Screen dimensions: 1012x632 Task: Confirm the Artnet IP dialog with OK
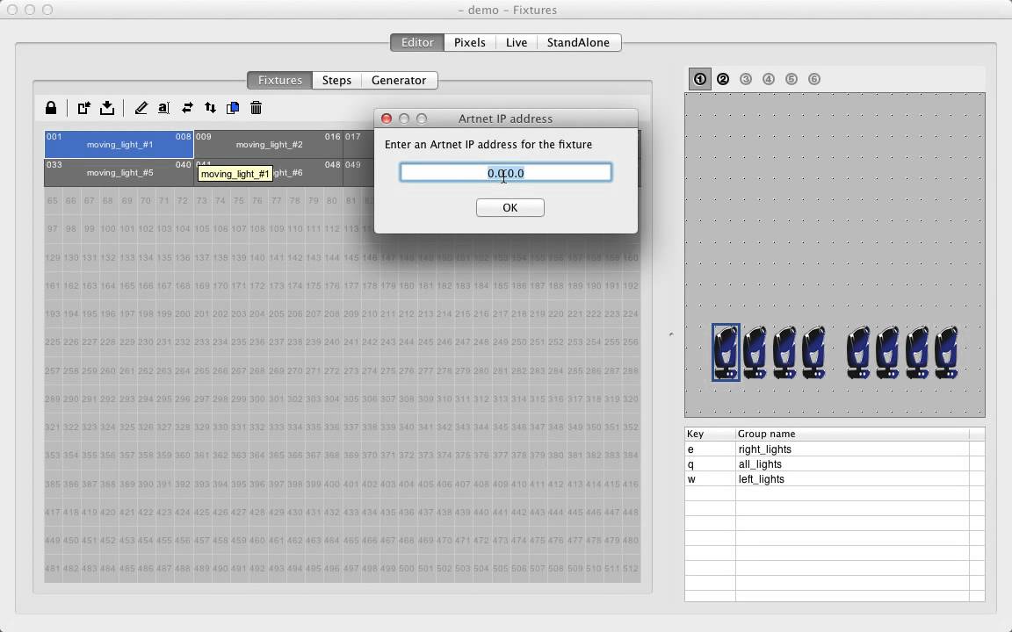[510, 208]
